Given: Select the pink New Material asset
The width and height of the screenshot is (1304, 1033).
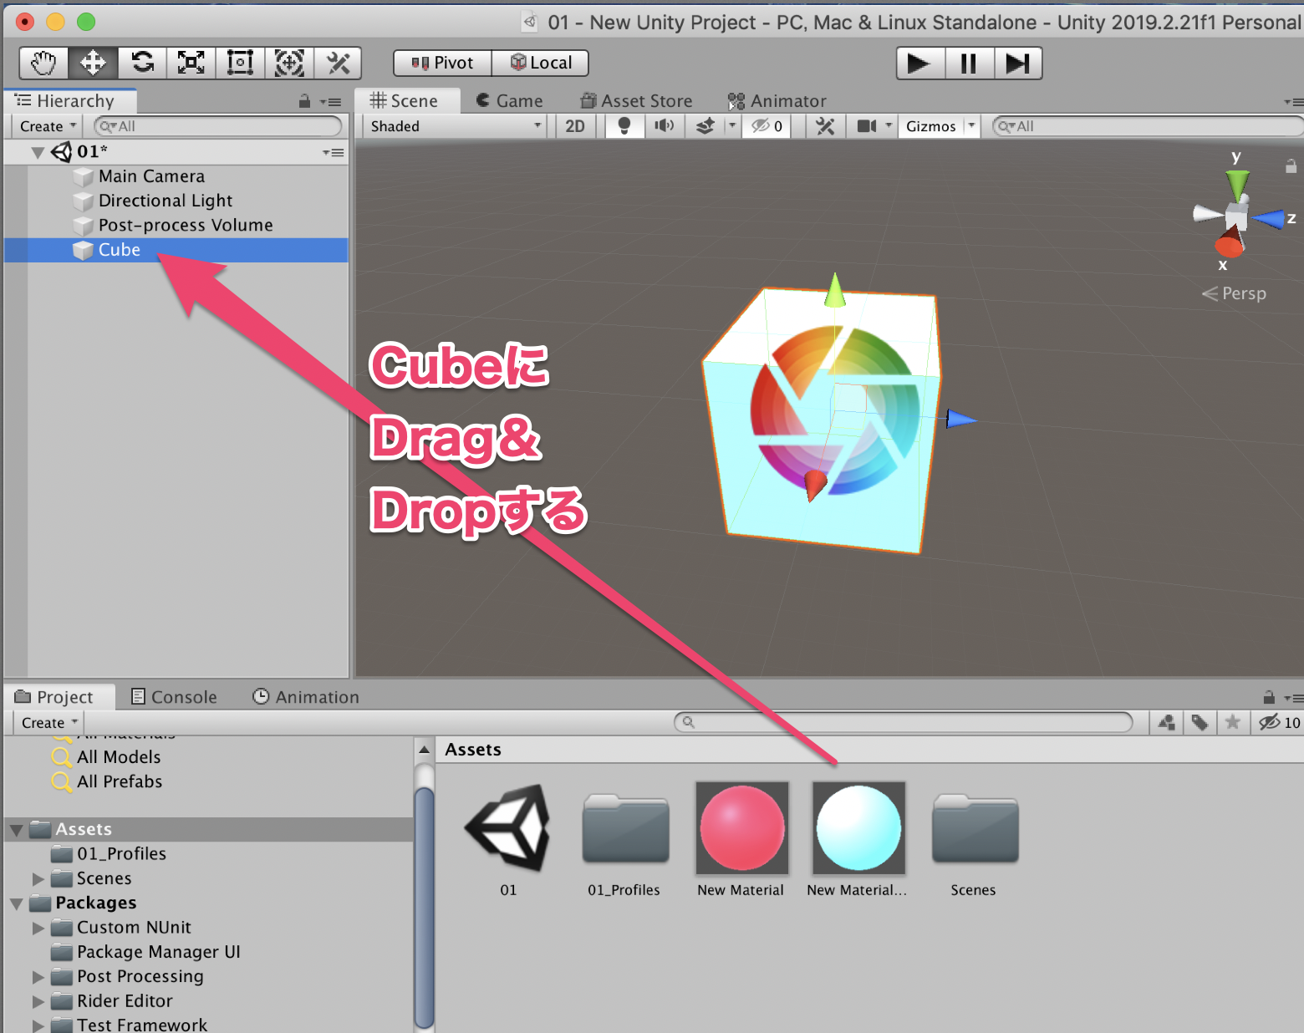Looking at the screenshot, I should [x=741, y=839].
